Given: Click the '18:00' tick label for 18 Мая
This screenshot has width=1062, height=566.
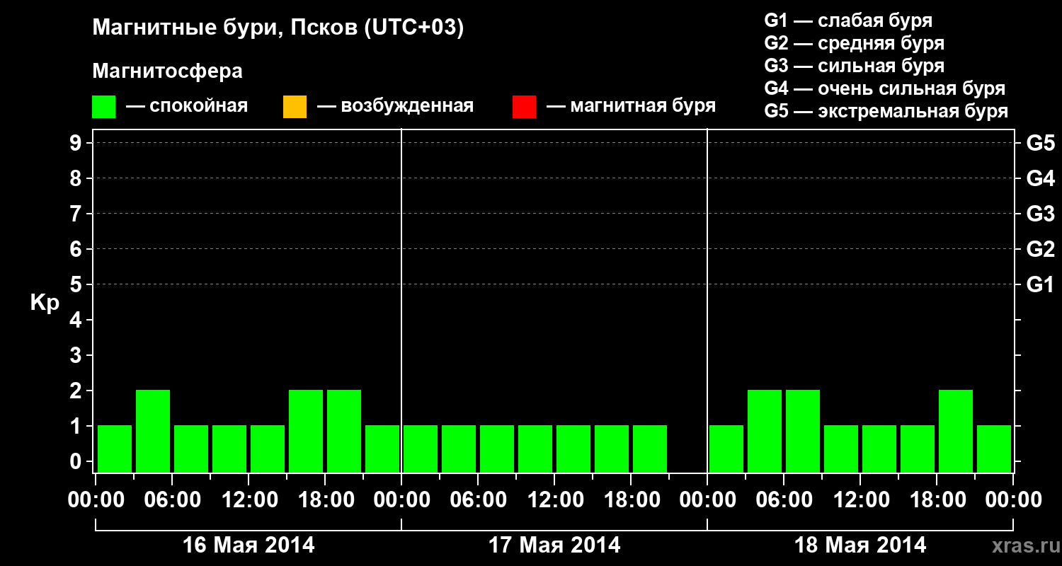Looking at the screenshot, I should click(937, 500).
